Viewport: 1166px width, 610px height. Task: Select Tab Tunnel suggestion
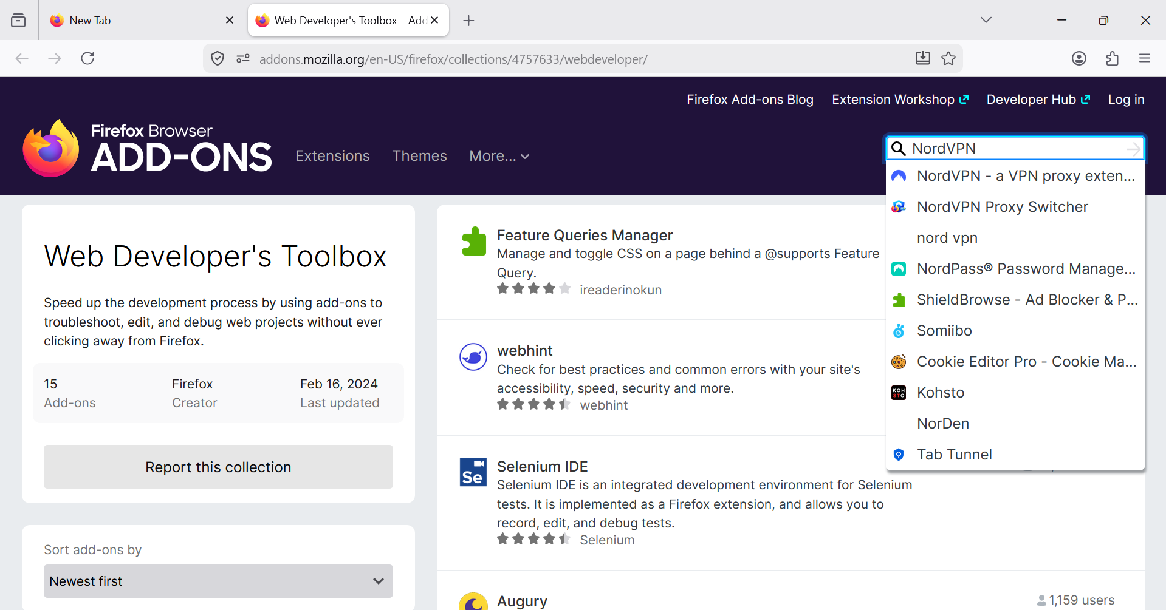click(1015, 455)
